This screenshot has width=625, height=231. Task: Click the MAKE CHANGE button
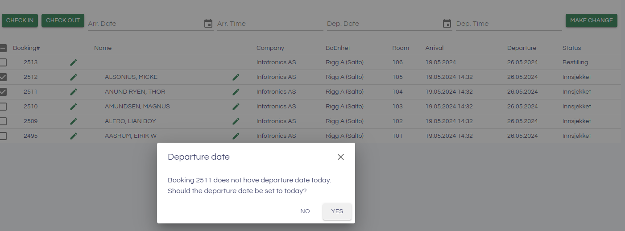pyautogui.click(x=591, y=21)
